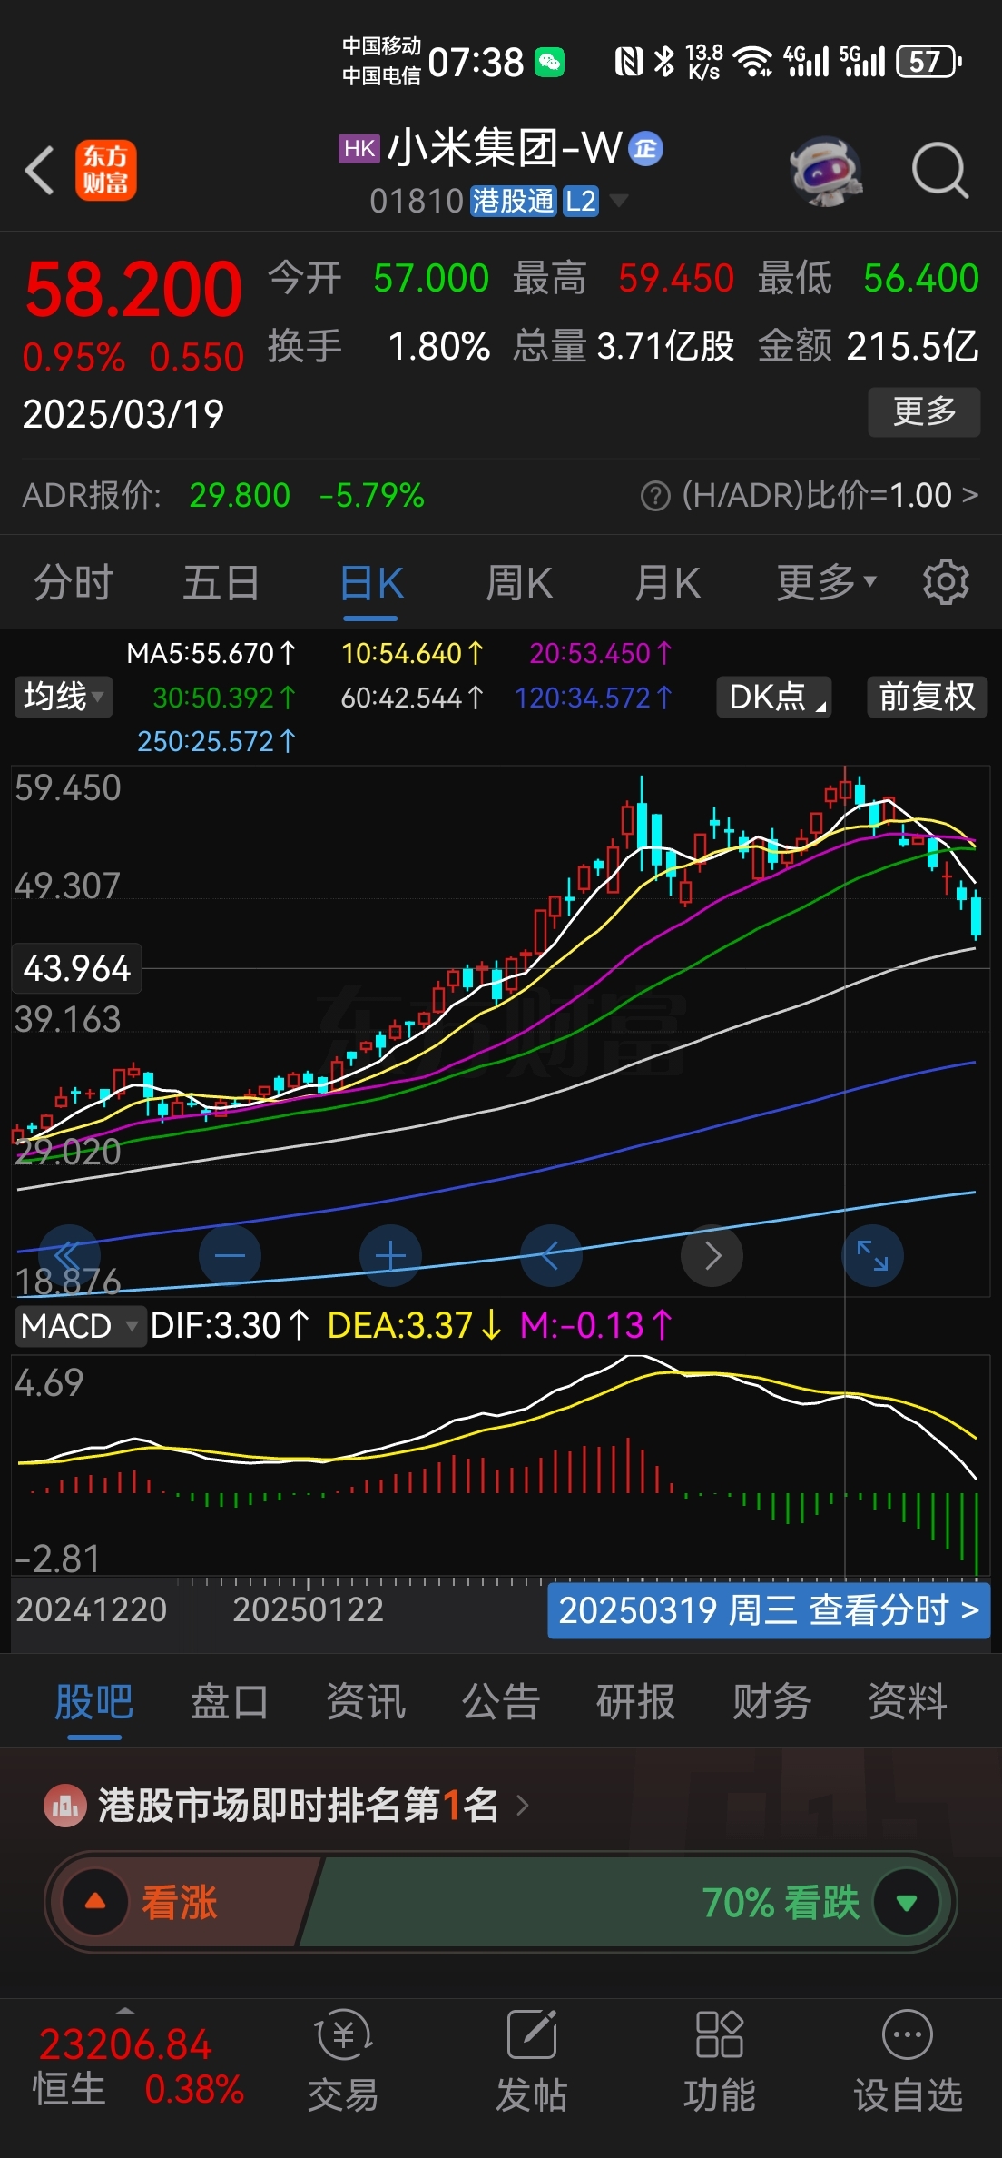Expand chart to fullscreen icon
This screenshot has height=2158, width=1002.
(873, 1256)
